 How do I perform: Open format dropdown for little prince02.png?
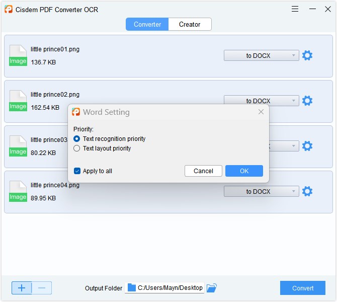click(262, 100)
